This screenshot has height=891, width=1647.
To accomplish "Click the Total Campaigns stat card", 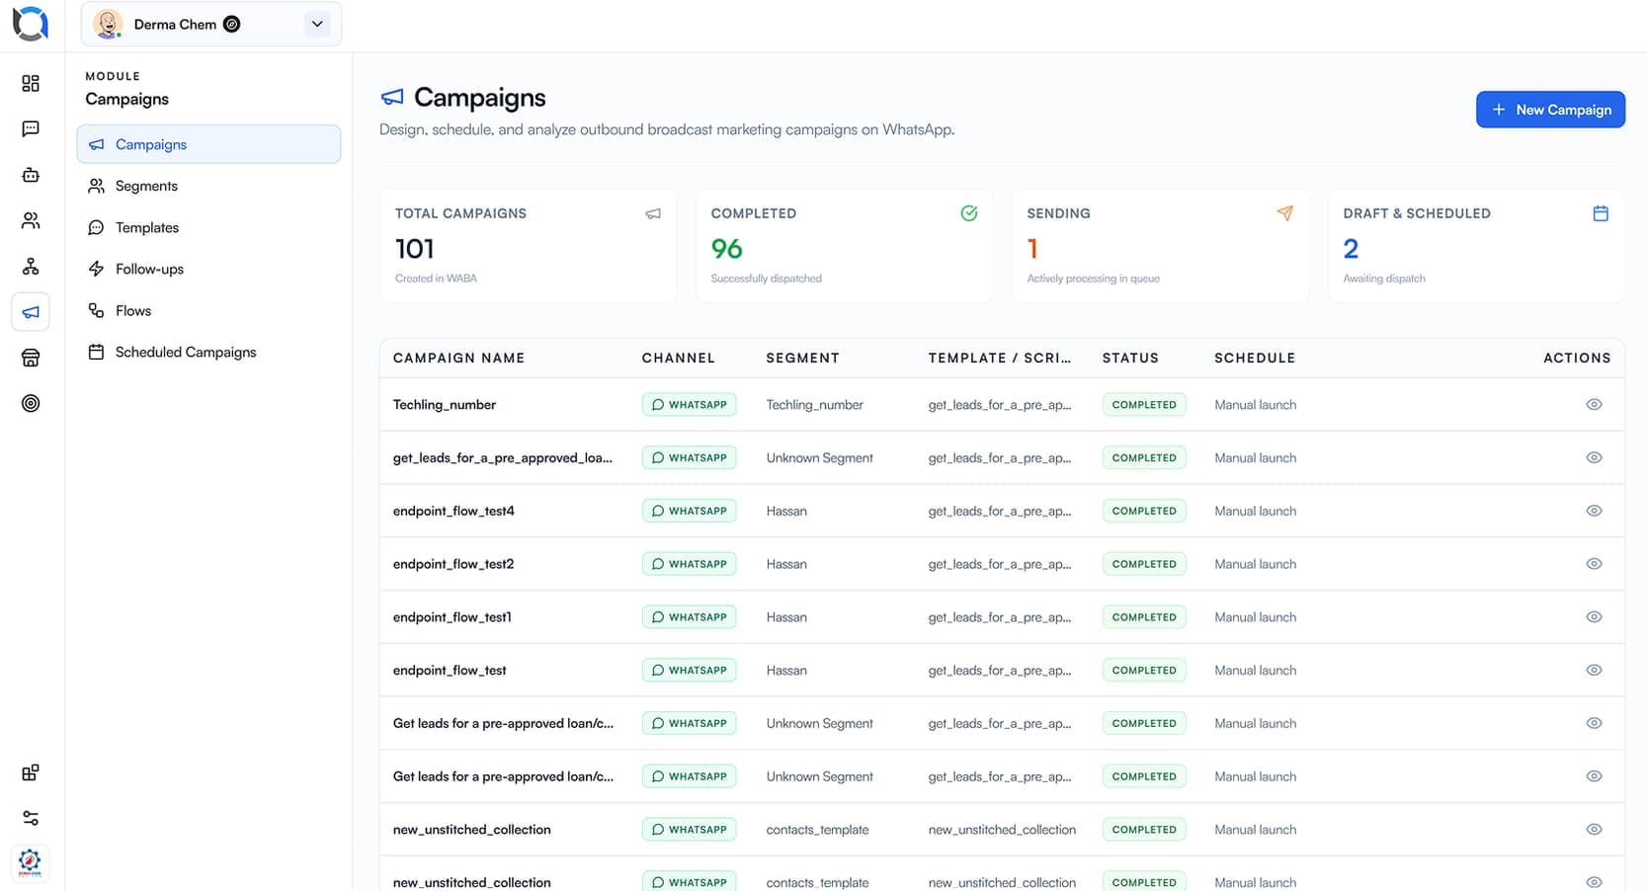I will 529,246.
